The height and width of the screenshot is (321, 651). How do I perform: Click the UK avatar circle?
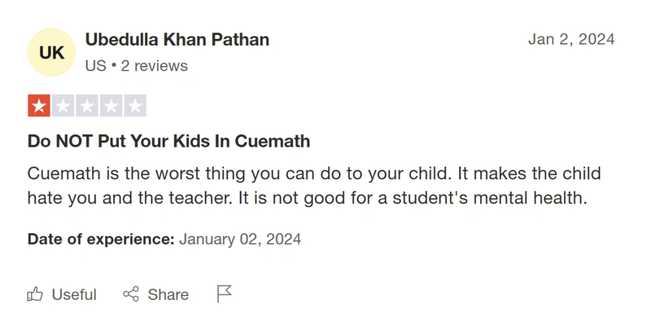tap(52, 52)
